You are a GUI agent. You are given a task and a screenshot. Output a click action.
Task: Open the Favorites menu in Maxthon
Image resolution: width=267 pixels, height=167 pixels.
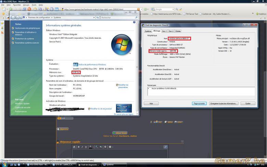pyautogui.click(x=17, y=5)
